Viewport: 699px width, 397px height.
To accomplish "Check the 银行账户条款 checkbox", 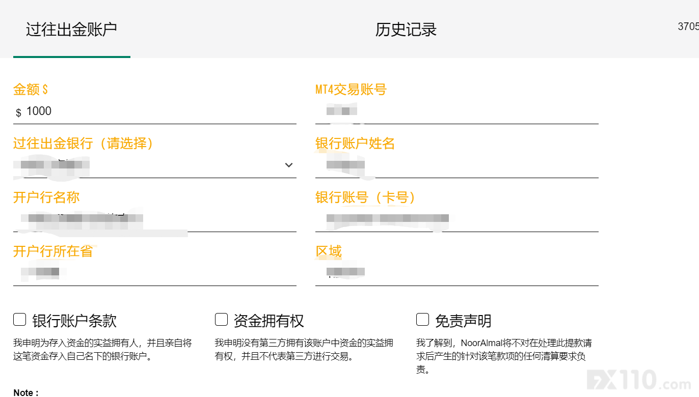I will pos(19,320).
